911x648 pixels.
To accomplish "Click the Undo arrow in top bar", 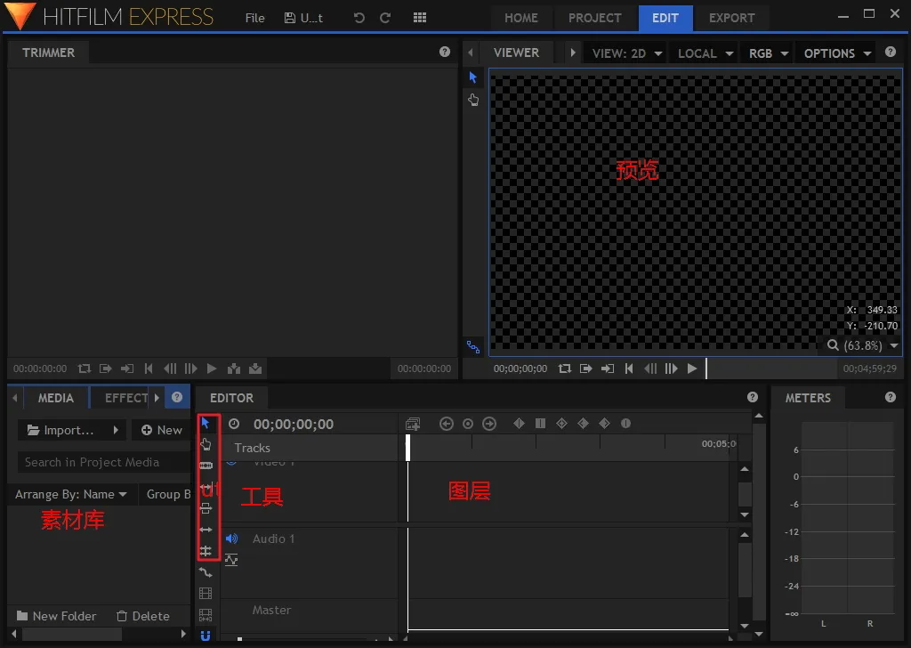I will click(x=359, y=18).
